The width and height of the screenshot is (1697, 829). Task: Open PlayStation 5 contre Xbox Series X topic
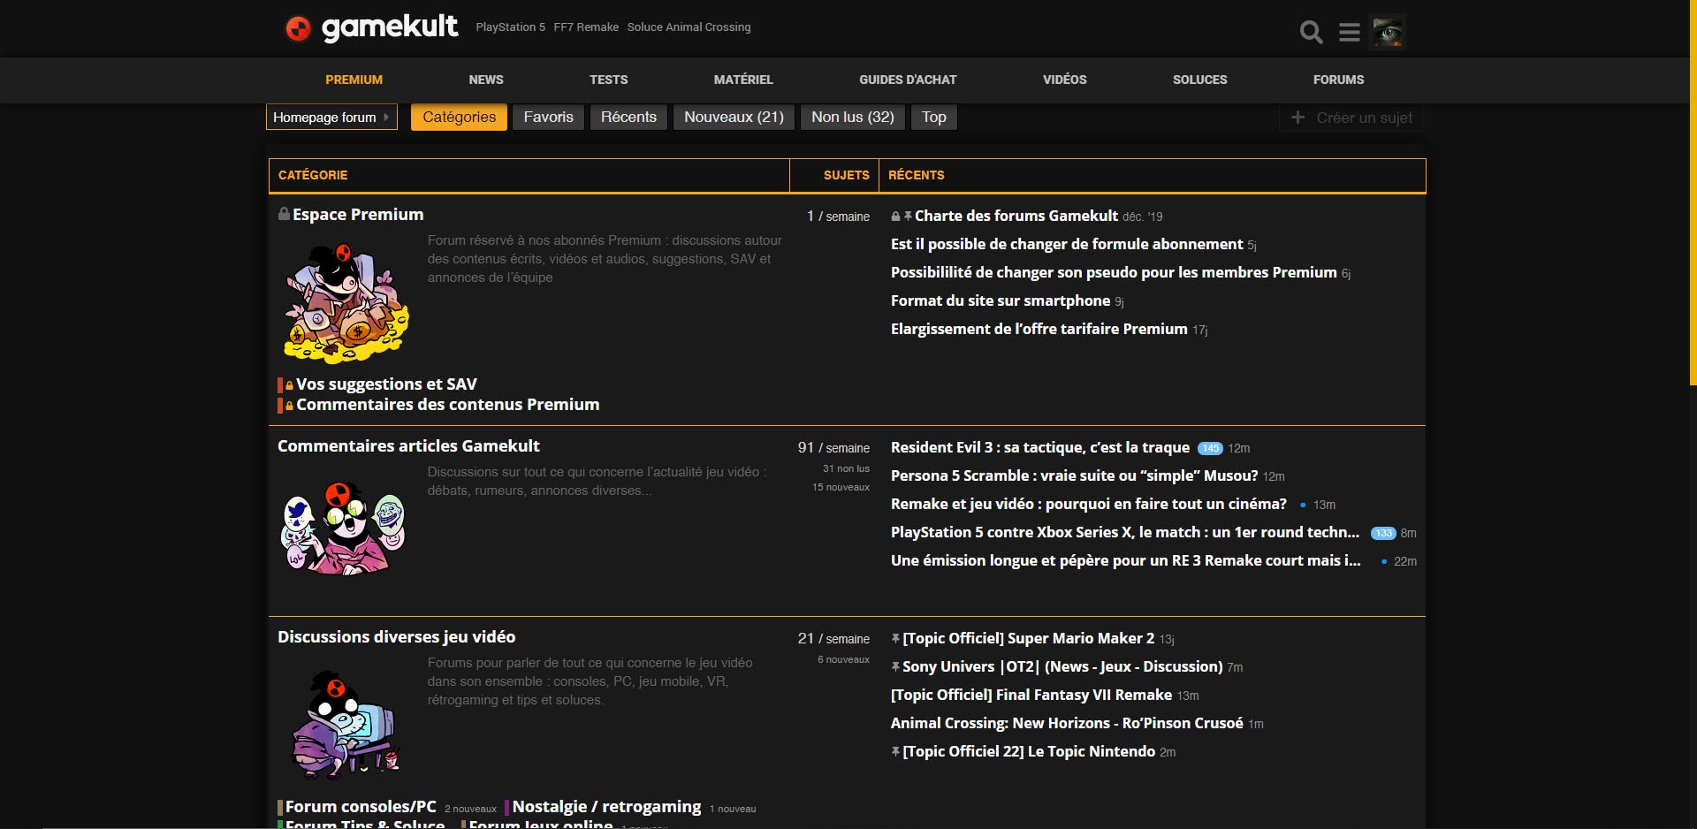tap(1125, 532)
